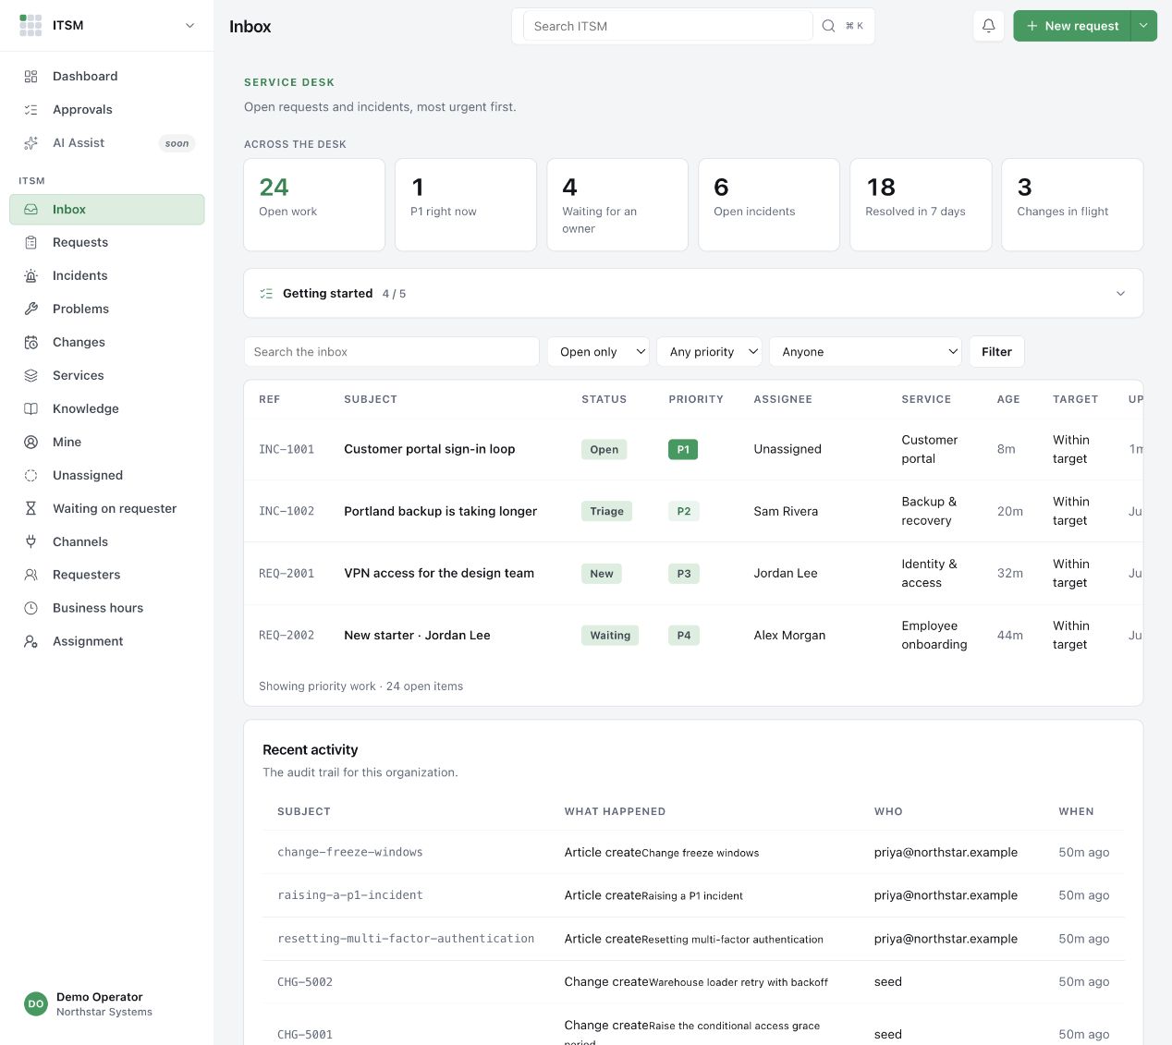Click the Waiting on requester hourglass icon
Viewport: 1172px width, 1045px height.
31,509
